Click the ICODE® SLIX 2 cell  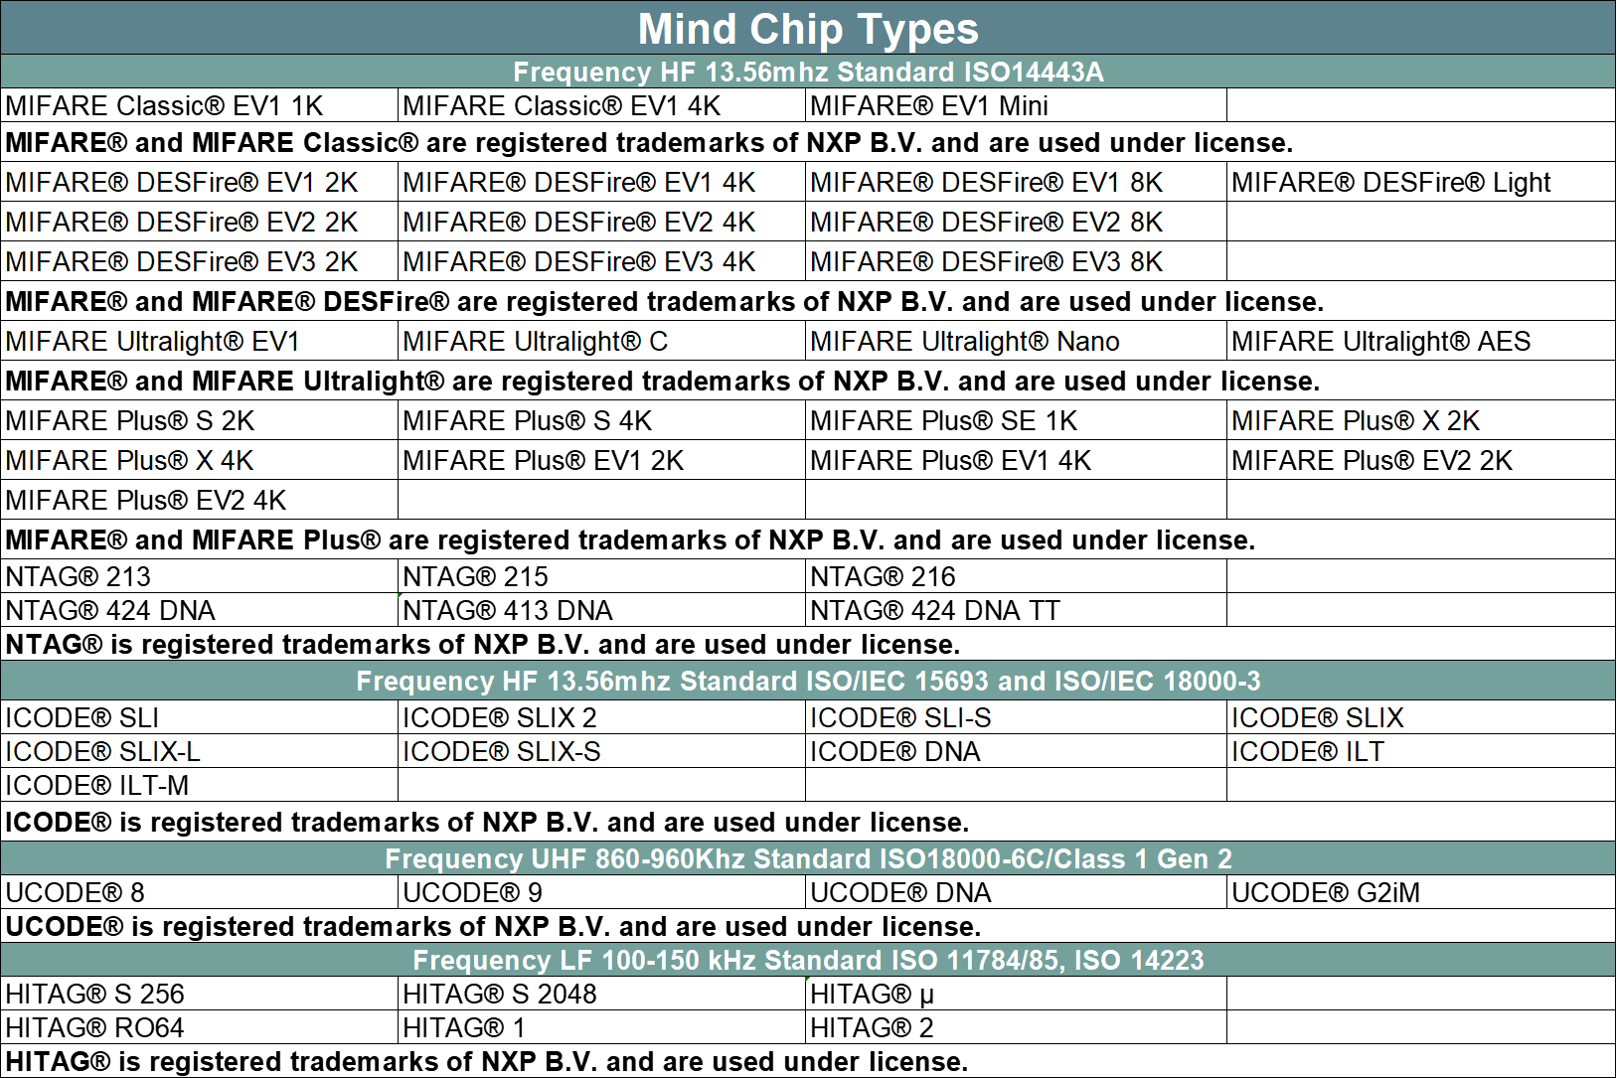[601, 717]
